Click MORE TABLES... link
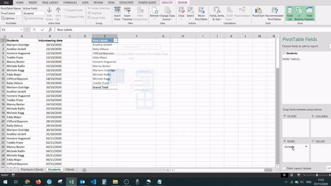This screenshot has height=186, width=331. (x=292, y=59)
